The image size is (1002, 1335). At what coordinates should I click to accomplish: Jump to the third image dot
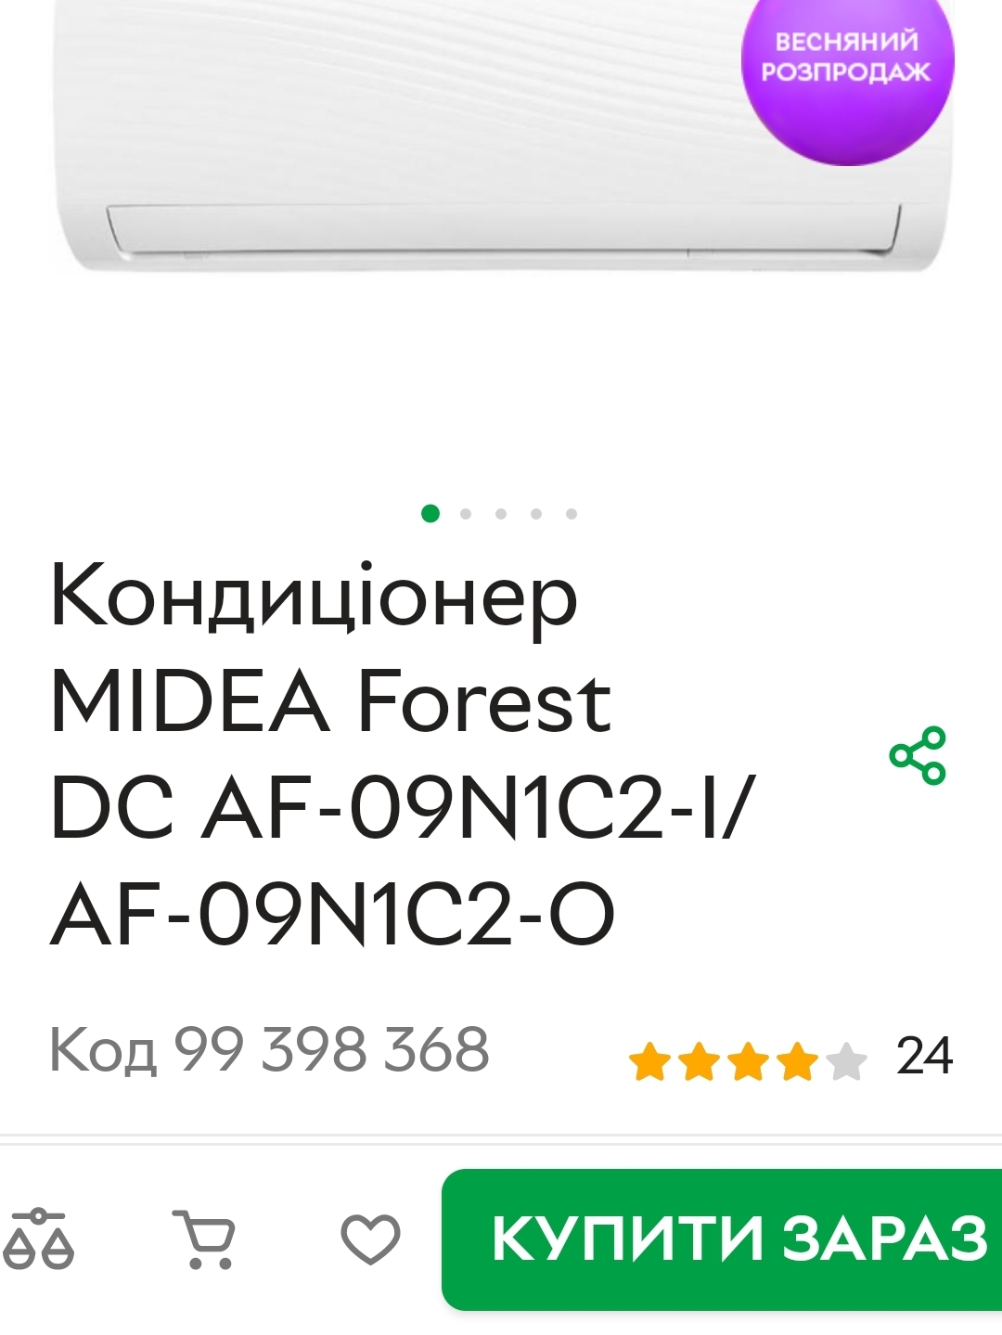pos(501,514)
